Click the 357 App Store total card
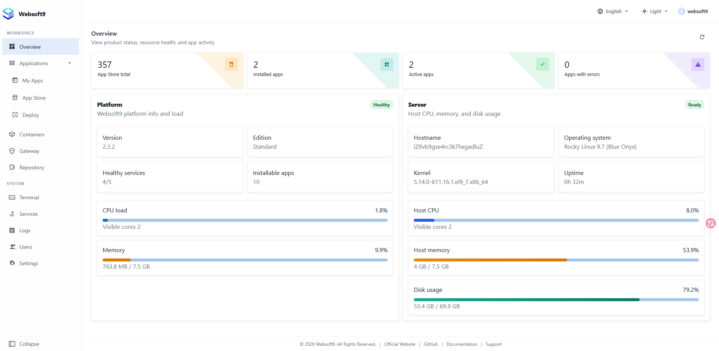Screen dimensions: 719x351 [167, 70]
